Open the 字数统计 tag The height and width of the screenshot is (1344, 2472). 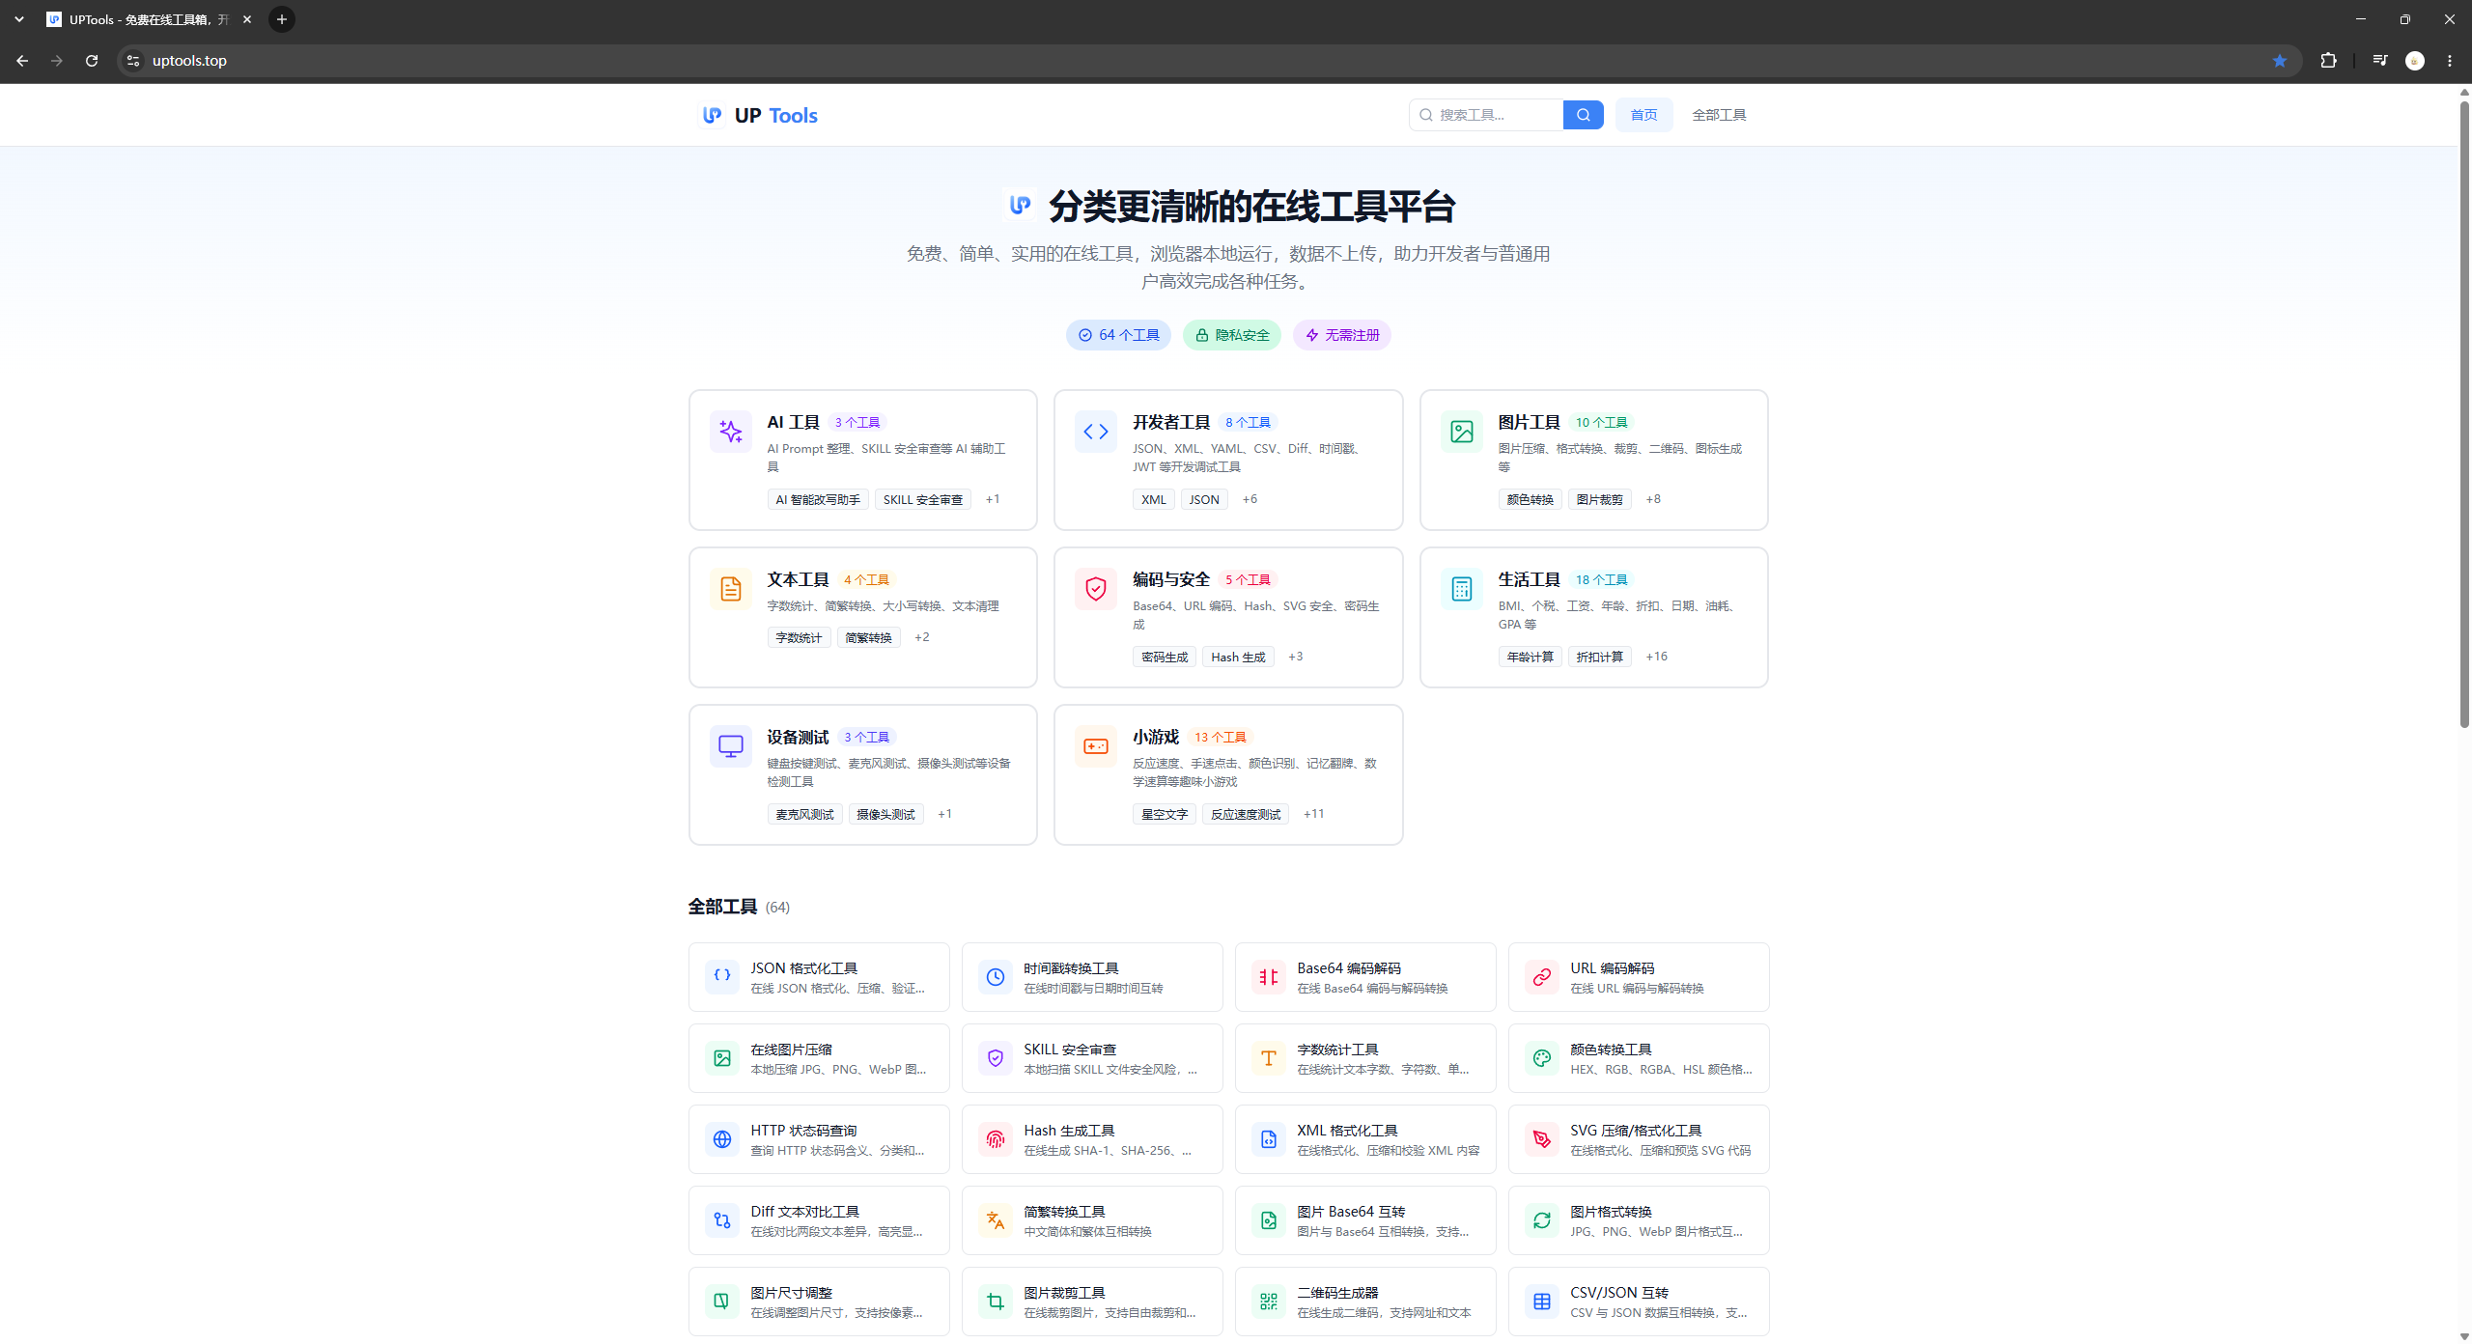pos(799,637)
